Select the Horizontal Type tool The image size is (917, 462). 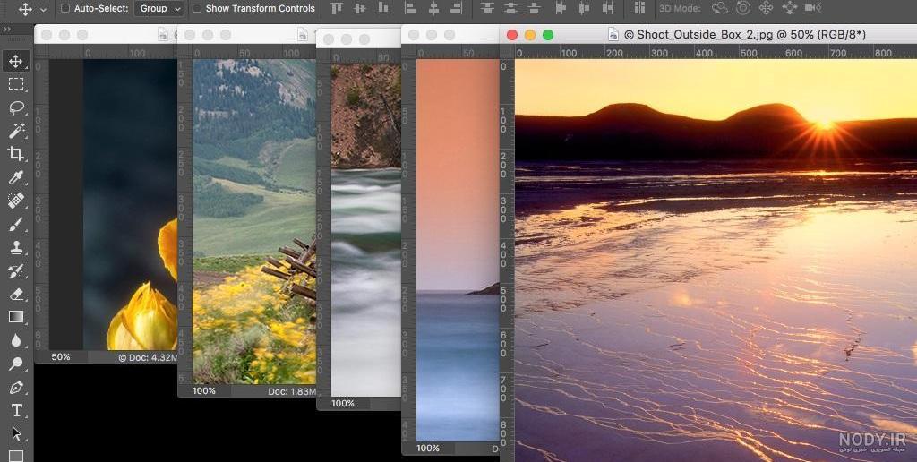[16, 411]
